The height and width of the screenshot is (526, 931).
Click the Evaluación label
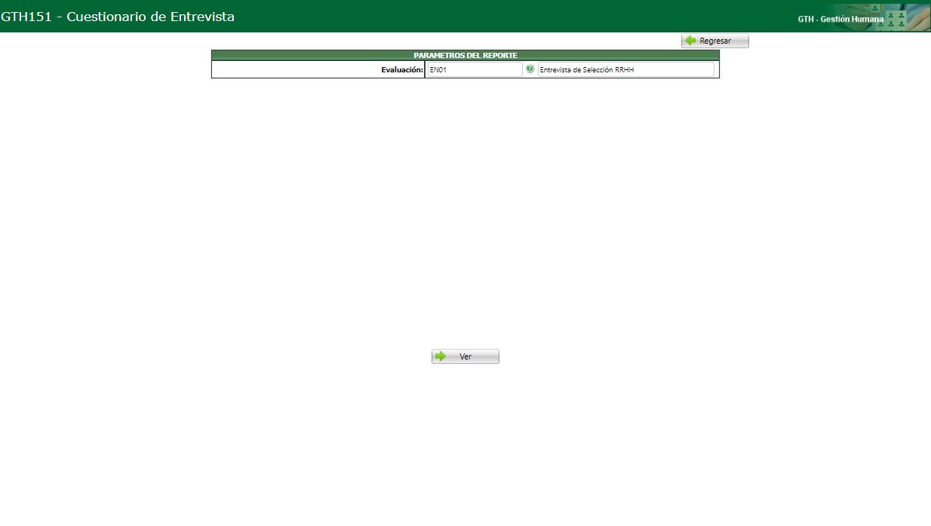[x=402, y=69]
